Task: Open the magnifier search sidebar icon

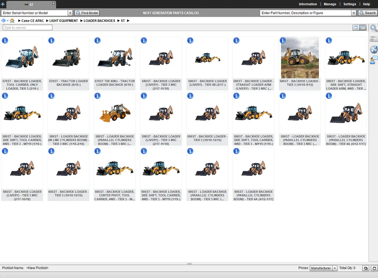Action: pyautogui.click(x=374, y=28)
